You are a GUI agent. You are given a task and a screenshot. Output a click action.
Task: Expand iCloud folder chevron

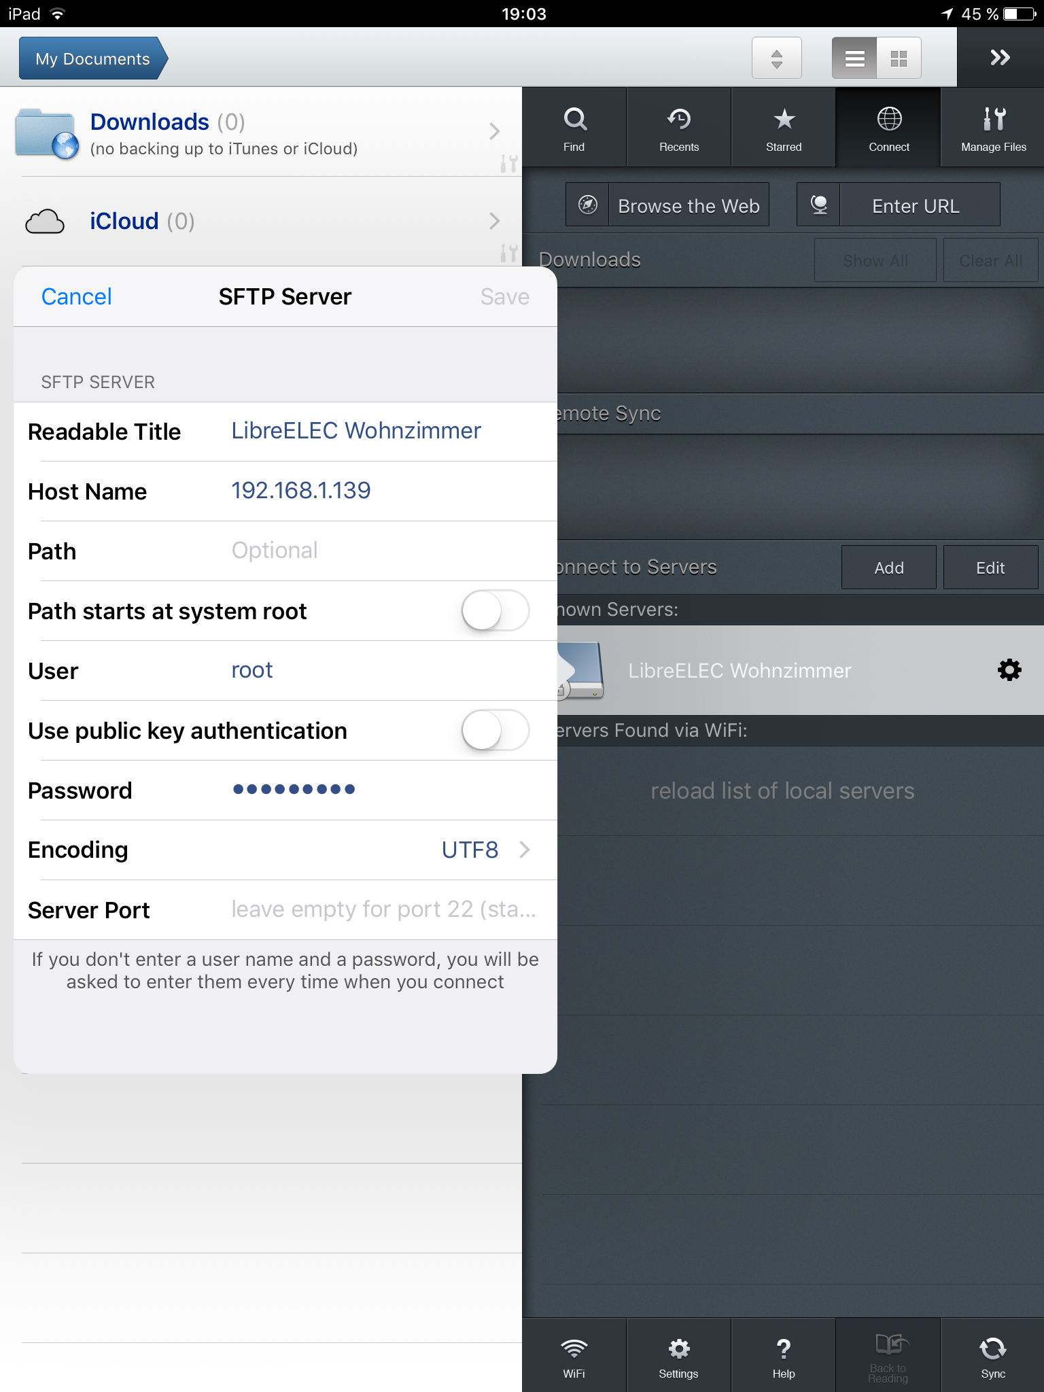coord(495,221)
